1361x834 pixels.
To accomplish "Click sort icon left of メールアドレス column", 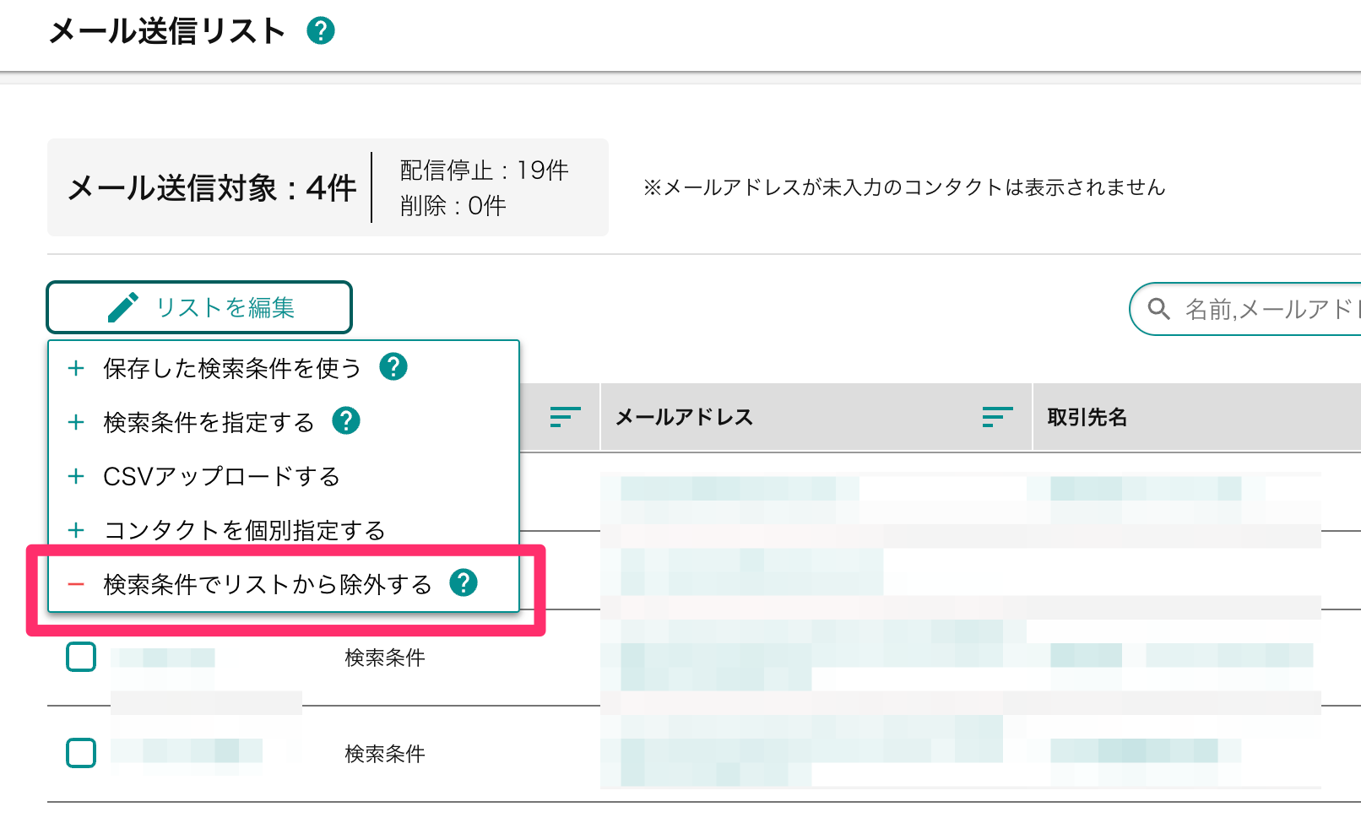I will click(x=565, y=417).
